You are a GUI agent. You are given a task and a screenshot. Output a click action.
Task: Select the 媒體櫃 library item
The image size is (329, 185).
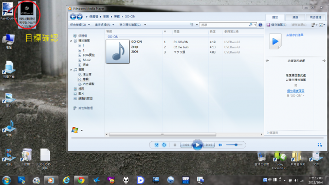(80, 35)
